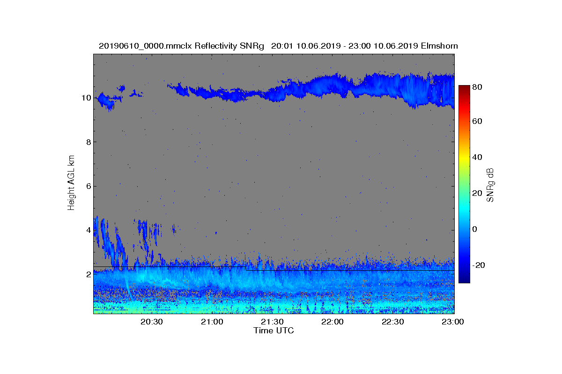
Task: Click the 20:30 time tick label
Action: tap(152, 322)
